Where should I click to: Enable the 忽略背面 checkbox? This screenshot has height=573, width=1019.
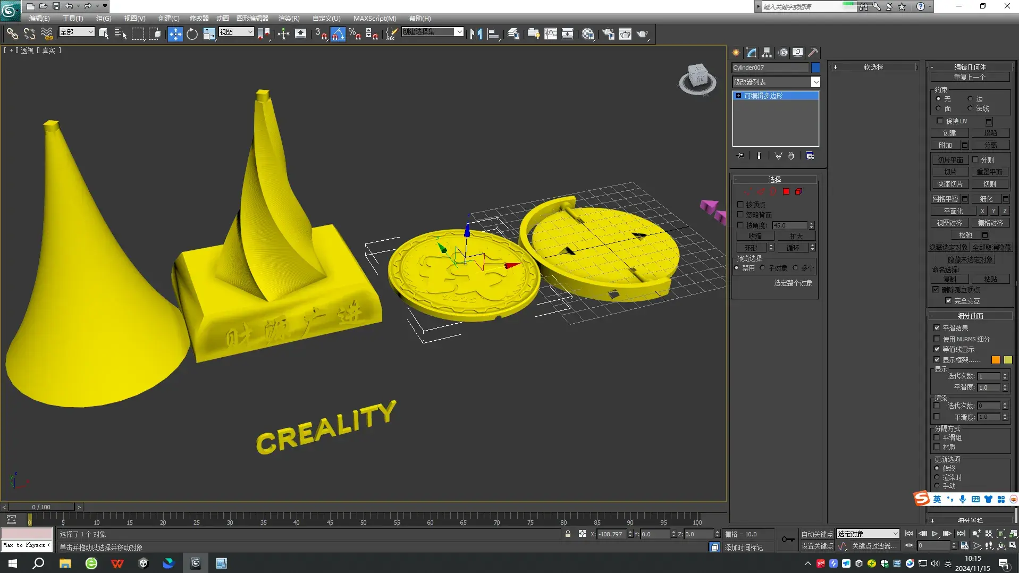(740, 215)
